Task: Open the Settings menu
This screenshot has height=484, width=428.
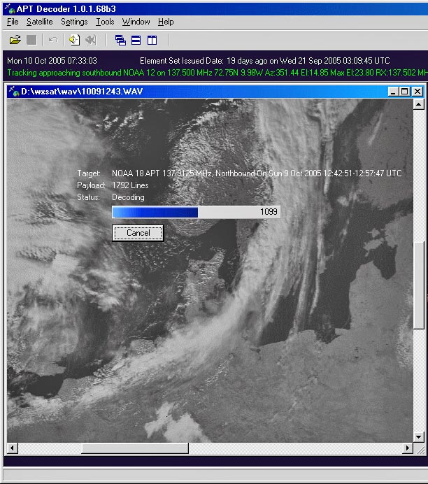Action: (x=74, y=22)
